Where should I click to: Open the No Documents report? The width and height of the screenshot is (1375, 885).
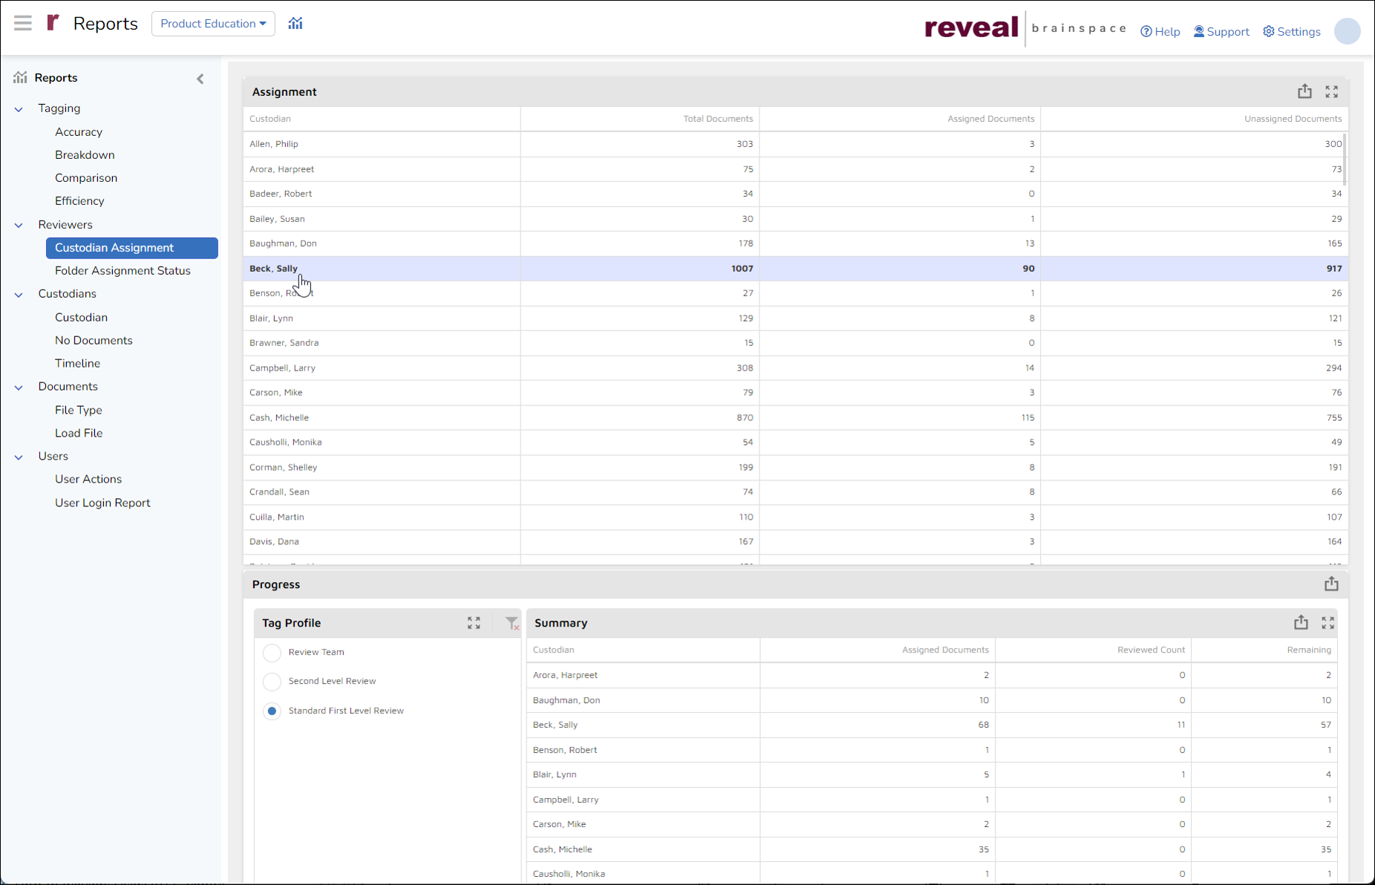(x=94, y=340)
